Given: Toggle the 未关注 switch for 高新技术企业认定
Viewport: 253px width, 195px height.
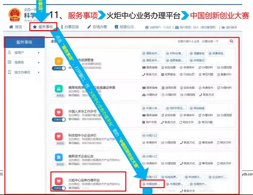Looking at the screenshot, I should pos(59,164).
